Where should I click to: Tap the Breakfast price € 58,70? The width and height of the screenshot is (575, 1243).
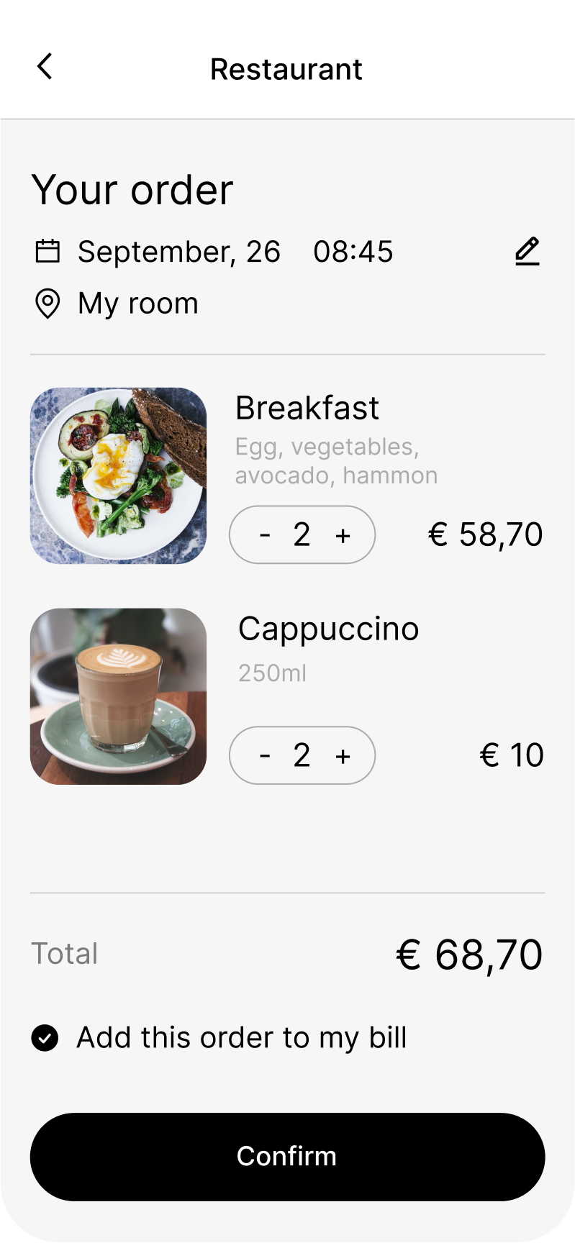(486, 534)
